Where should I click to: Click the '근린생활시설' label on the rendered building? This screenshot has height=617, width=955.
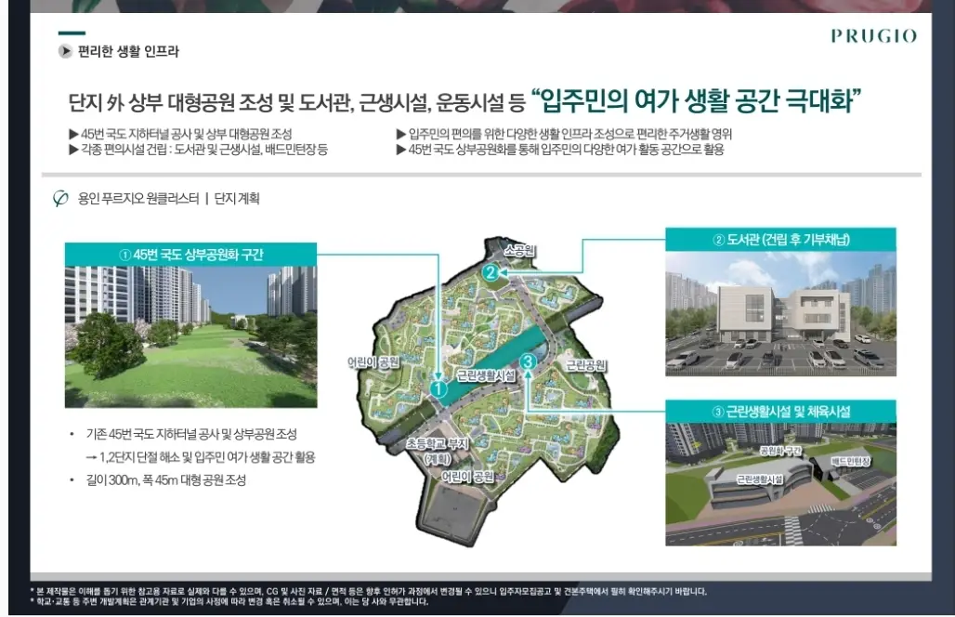(x=759, y=479)
